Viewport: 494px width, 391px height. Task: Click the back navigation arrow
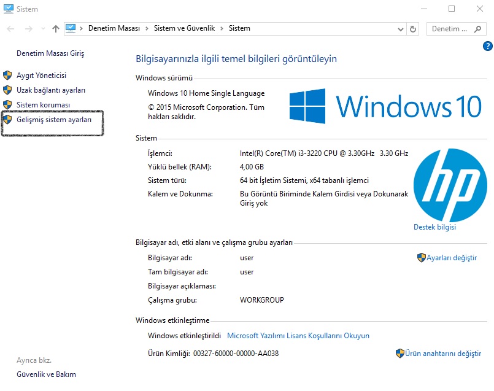point(10,28)
